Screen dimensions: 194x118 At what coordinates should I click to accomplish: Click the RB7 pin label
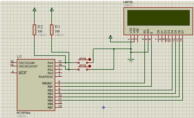click(x=50, y=108)
